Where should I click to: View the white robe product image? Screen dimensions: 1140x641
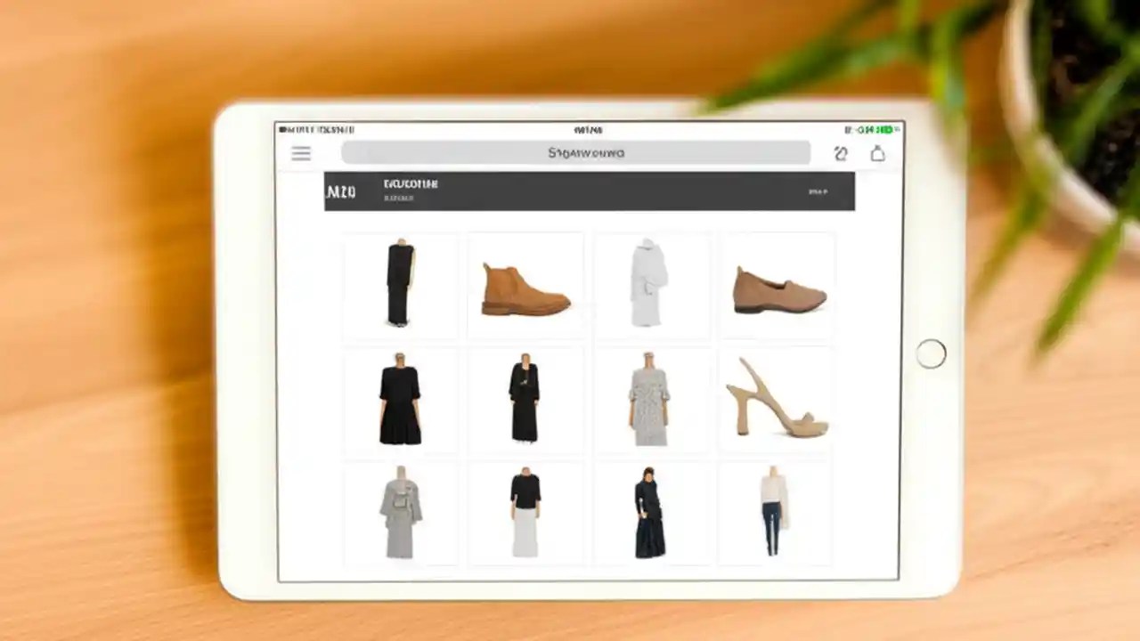651,283
